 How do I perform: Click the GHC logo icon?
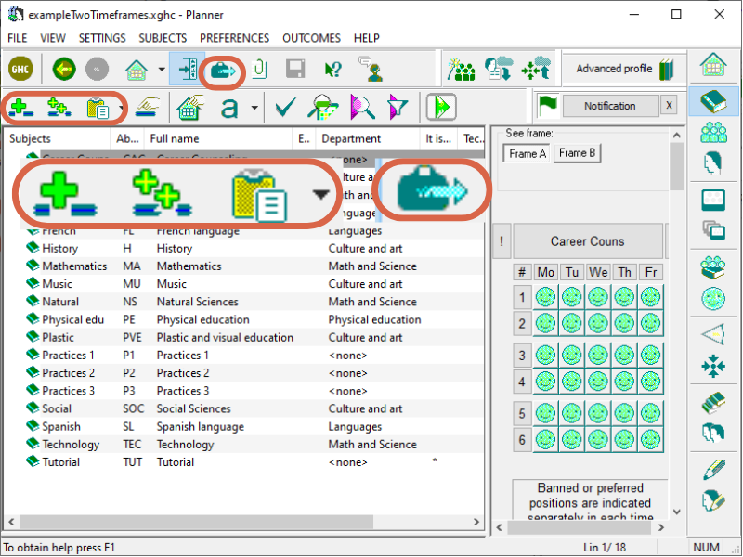pyautogui.click(x=20, y=70)
